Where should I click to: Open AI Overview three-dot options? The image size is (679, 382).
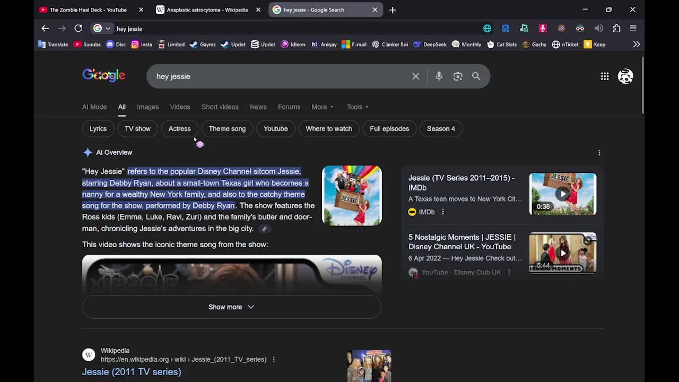(x=599, y=153)
